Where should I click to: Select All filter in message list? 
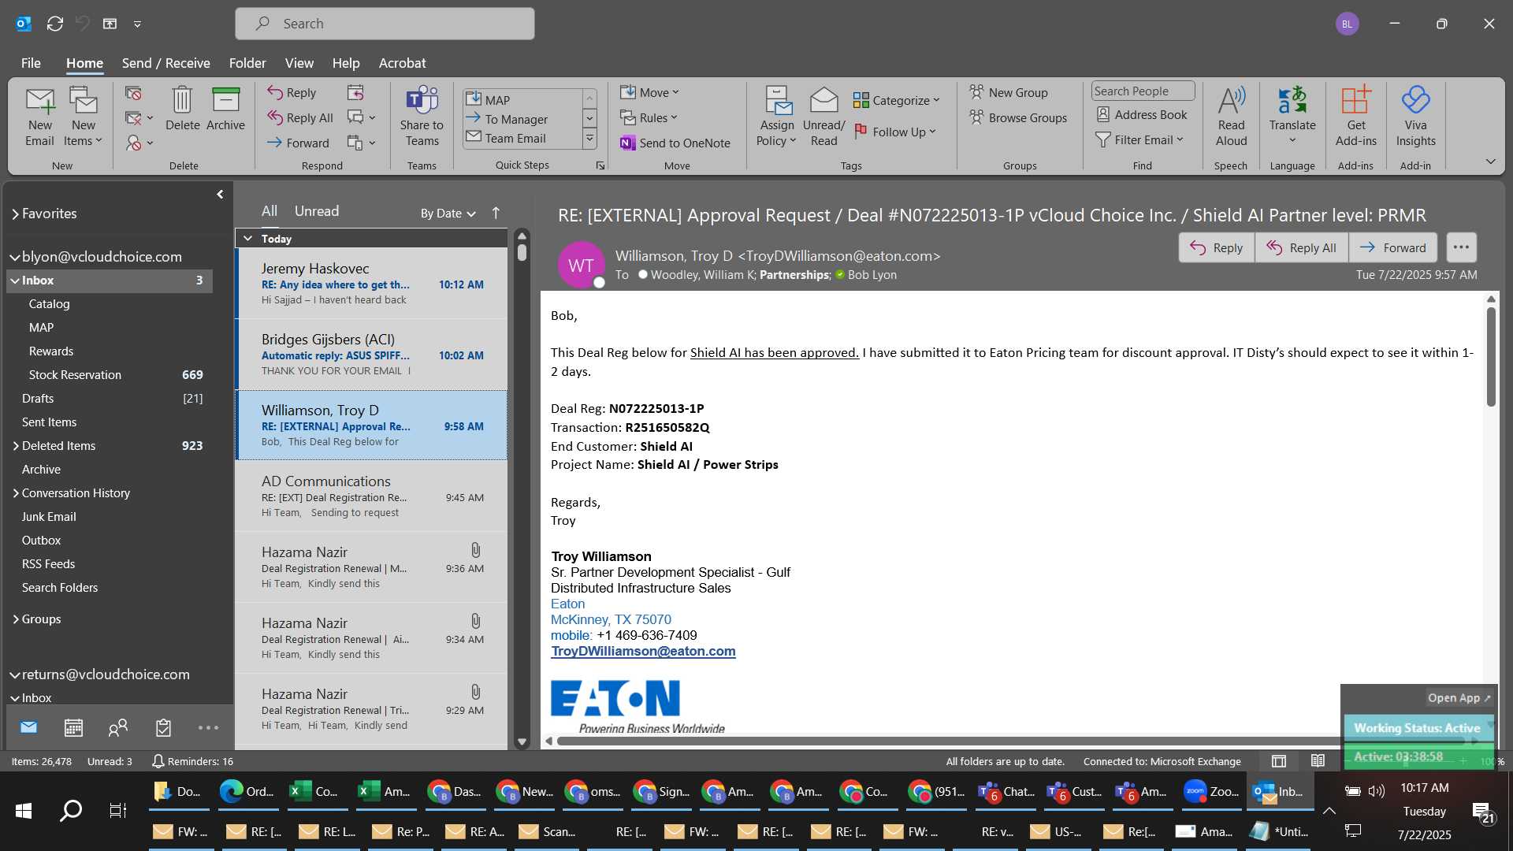(270, 211)
